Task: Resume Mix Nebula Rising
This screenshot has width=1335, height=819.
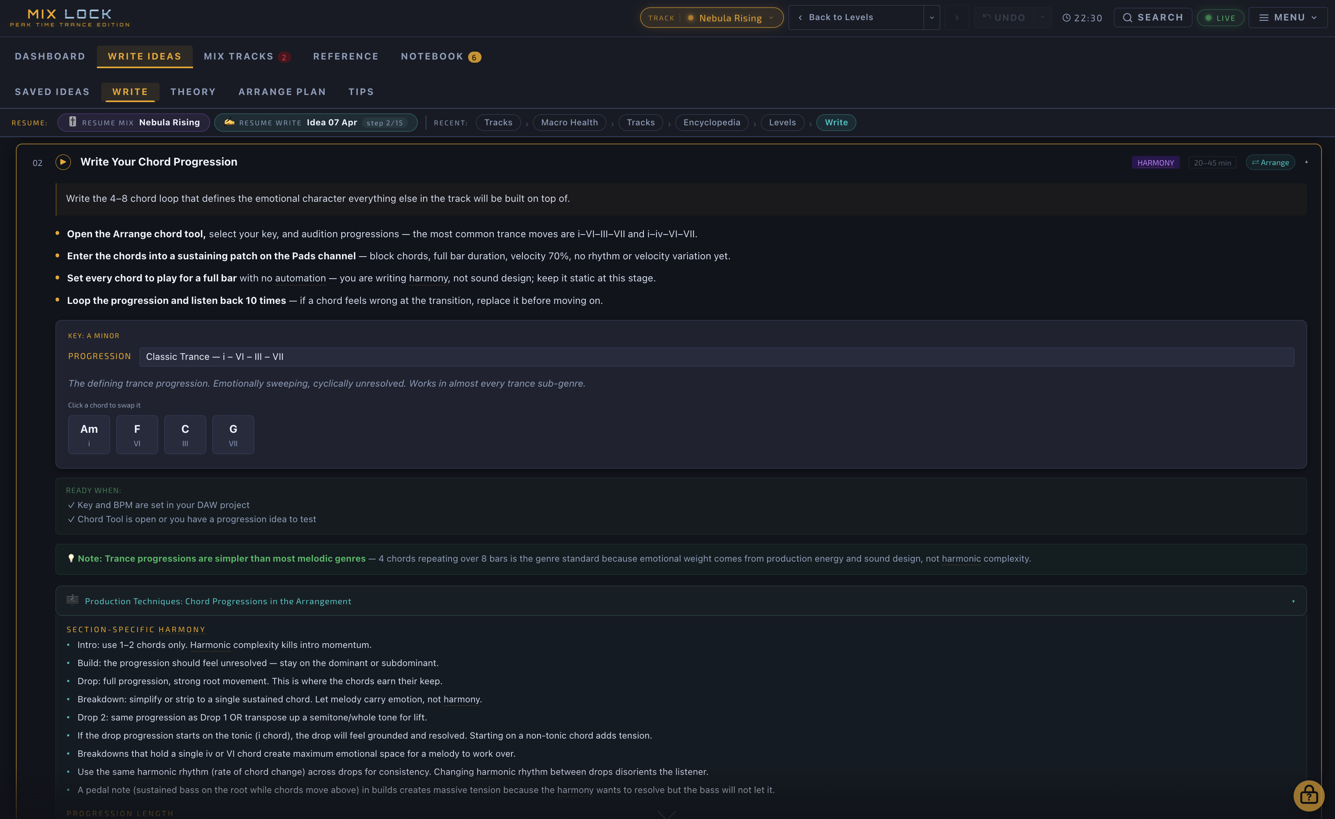Action: coord(133,123)
